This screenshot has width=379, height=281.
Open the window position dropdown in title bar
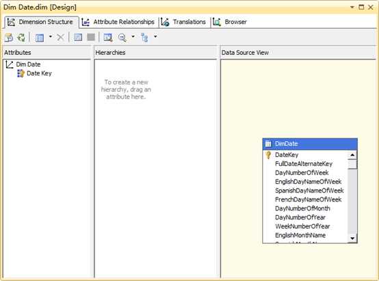(x=352, y=8)
